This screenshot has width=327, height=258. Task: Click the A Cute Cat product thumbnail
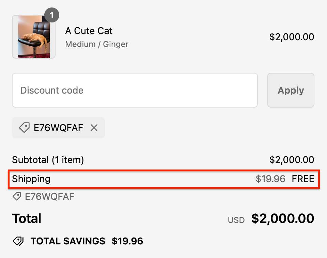tap(33, 37)
